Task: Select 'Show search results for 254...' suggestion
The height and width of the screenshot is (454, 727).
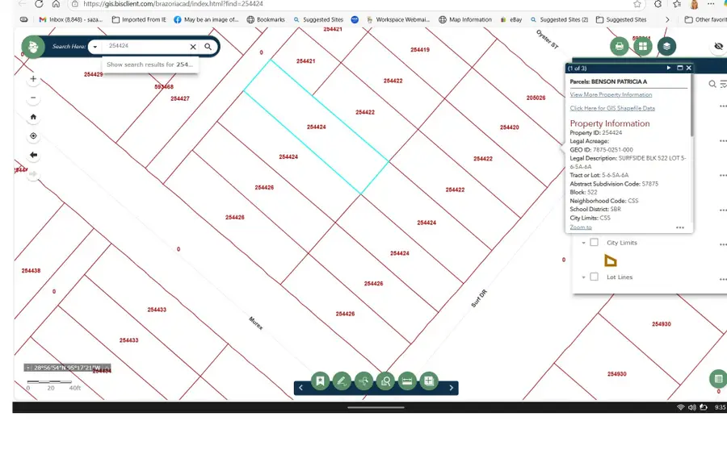Action: pyautogui.click(x=149, y=65)
